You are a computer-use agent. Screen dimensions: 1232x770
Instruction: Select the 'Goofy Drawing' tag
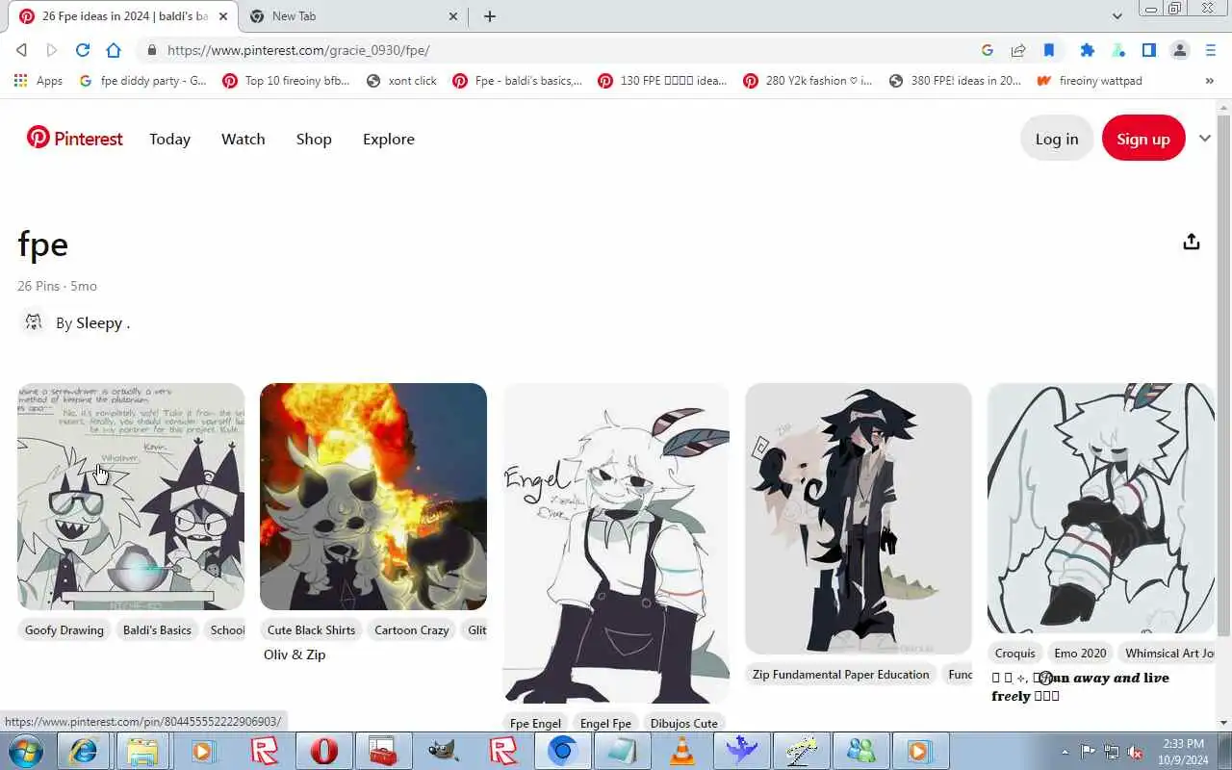[64, 630]
